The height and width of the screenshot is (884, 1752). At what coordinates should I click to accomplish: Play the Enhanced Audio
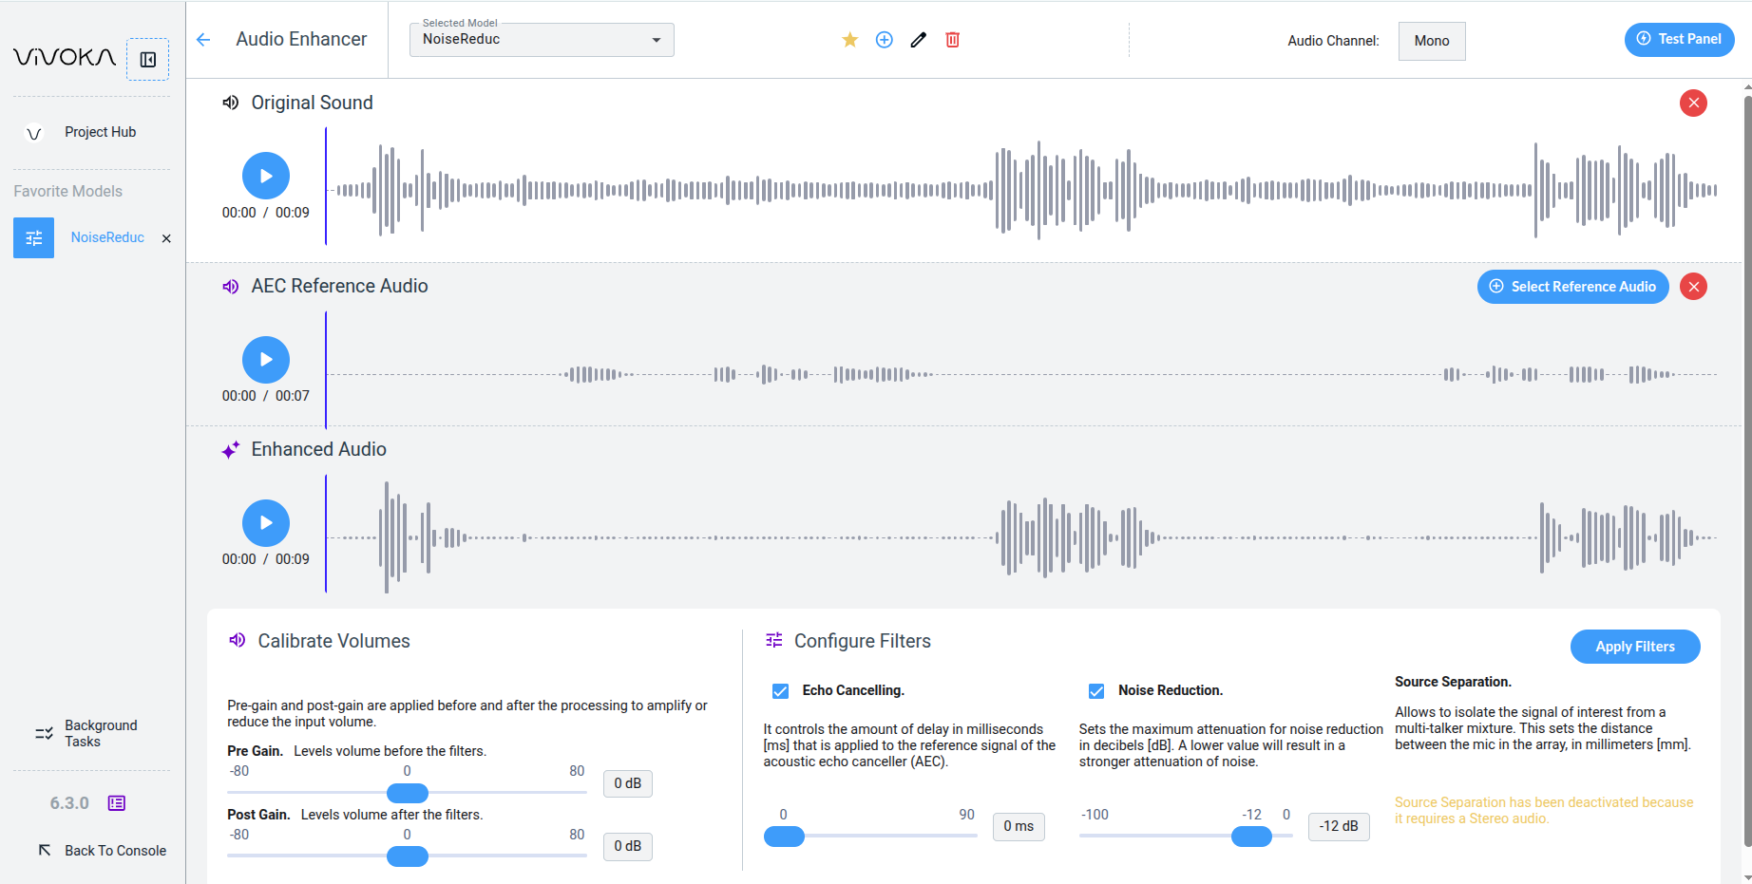(x=266, y=523)
